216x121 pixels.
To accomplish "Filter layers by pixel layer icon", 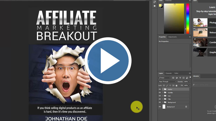I will [173, 78].
